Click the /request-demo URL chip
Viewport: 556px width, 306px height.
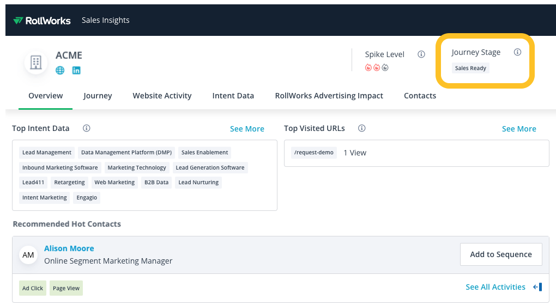(x=314, y=153)
